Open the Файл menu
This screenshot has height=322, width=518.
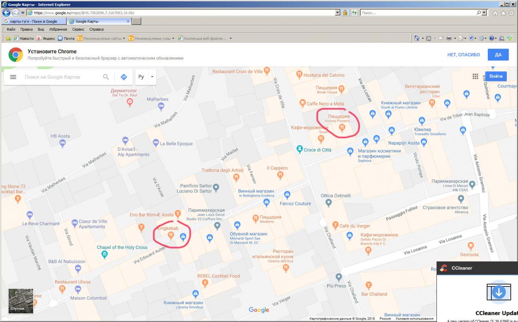tap(11, 29)
